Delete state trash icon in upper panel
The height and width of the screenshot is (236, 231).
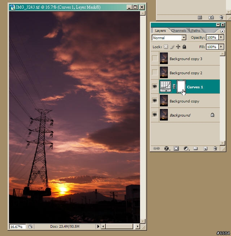tap(221, 17)
